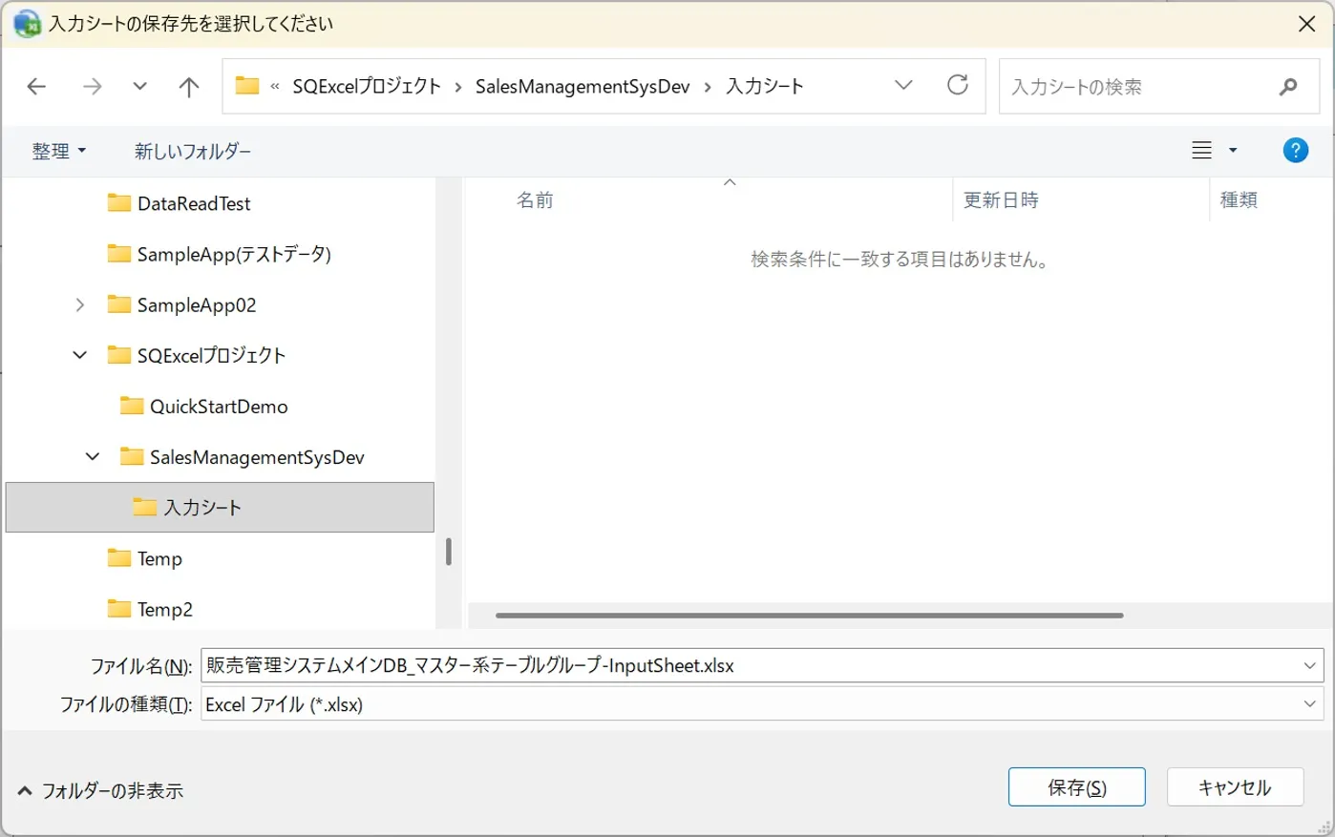Collapse folders with フォルダーの非表示
This screenshot has height=837, width=1335.
[100, 790]
